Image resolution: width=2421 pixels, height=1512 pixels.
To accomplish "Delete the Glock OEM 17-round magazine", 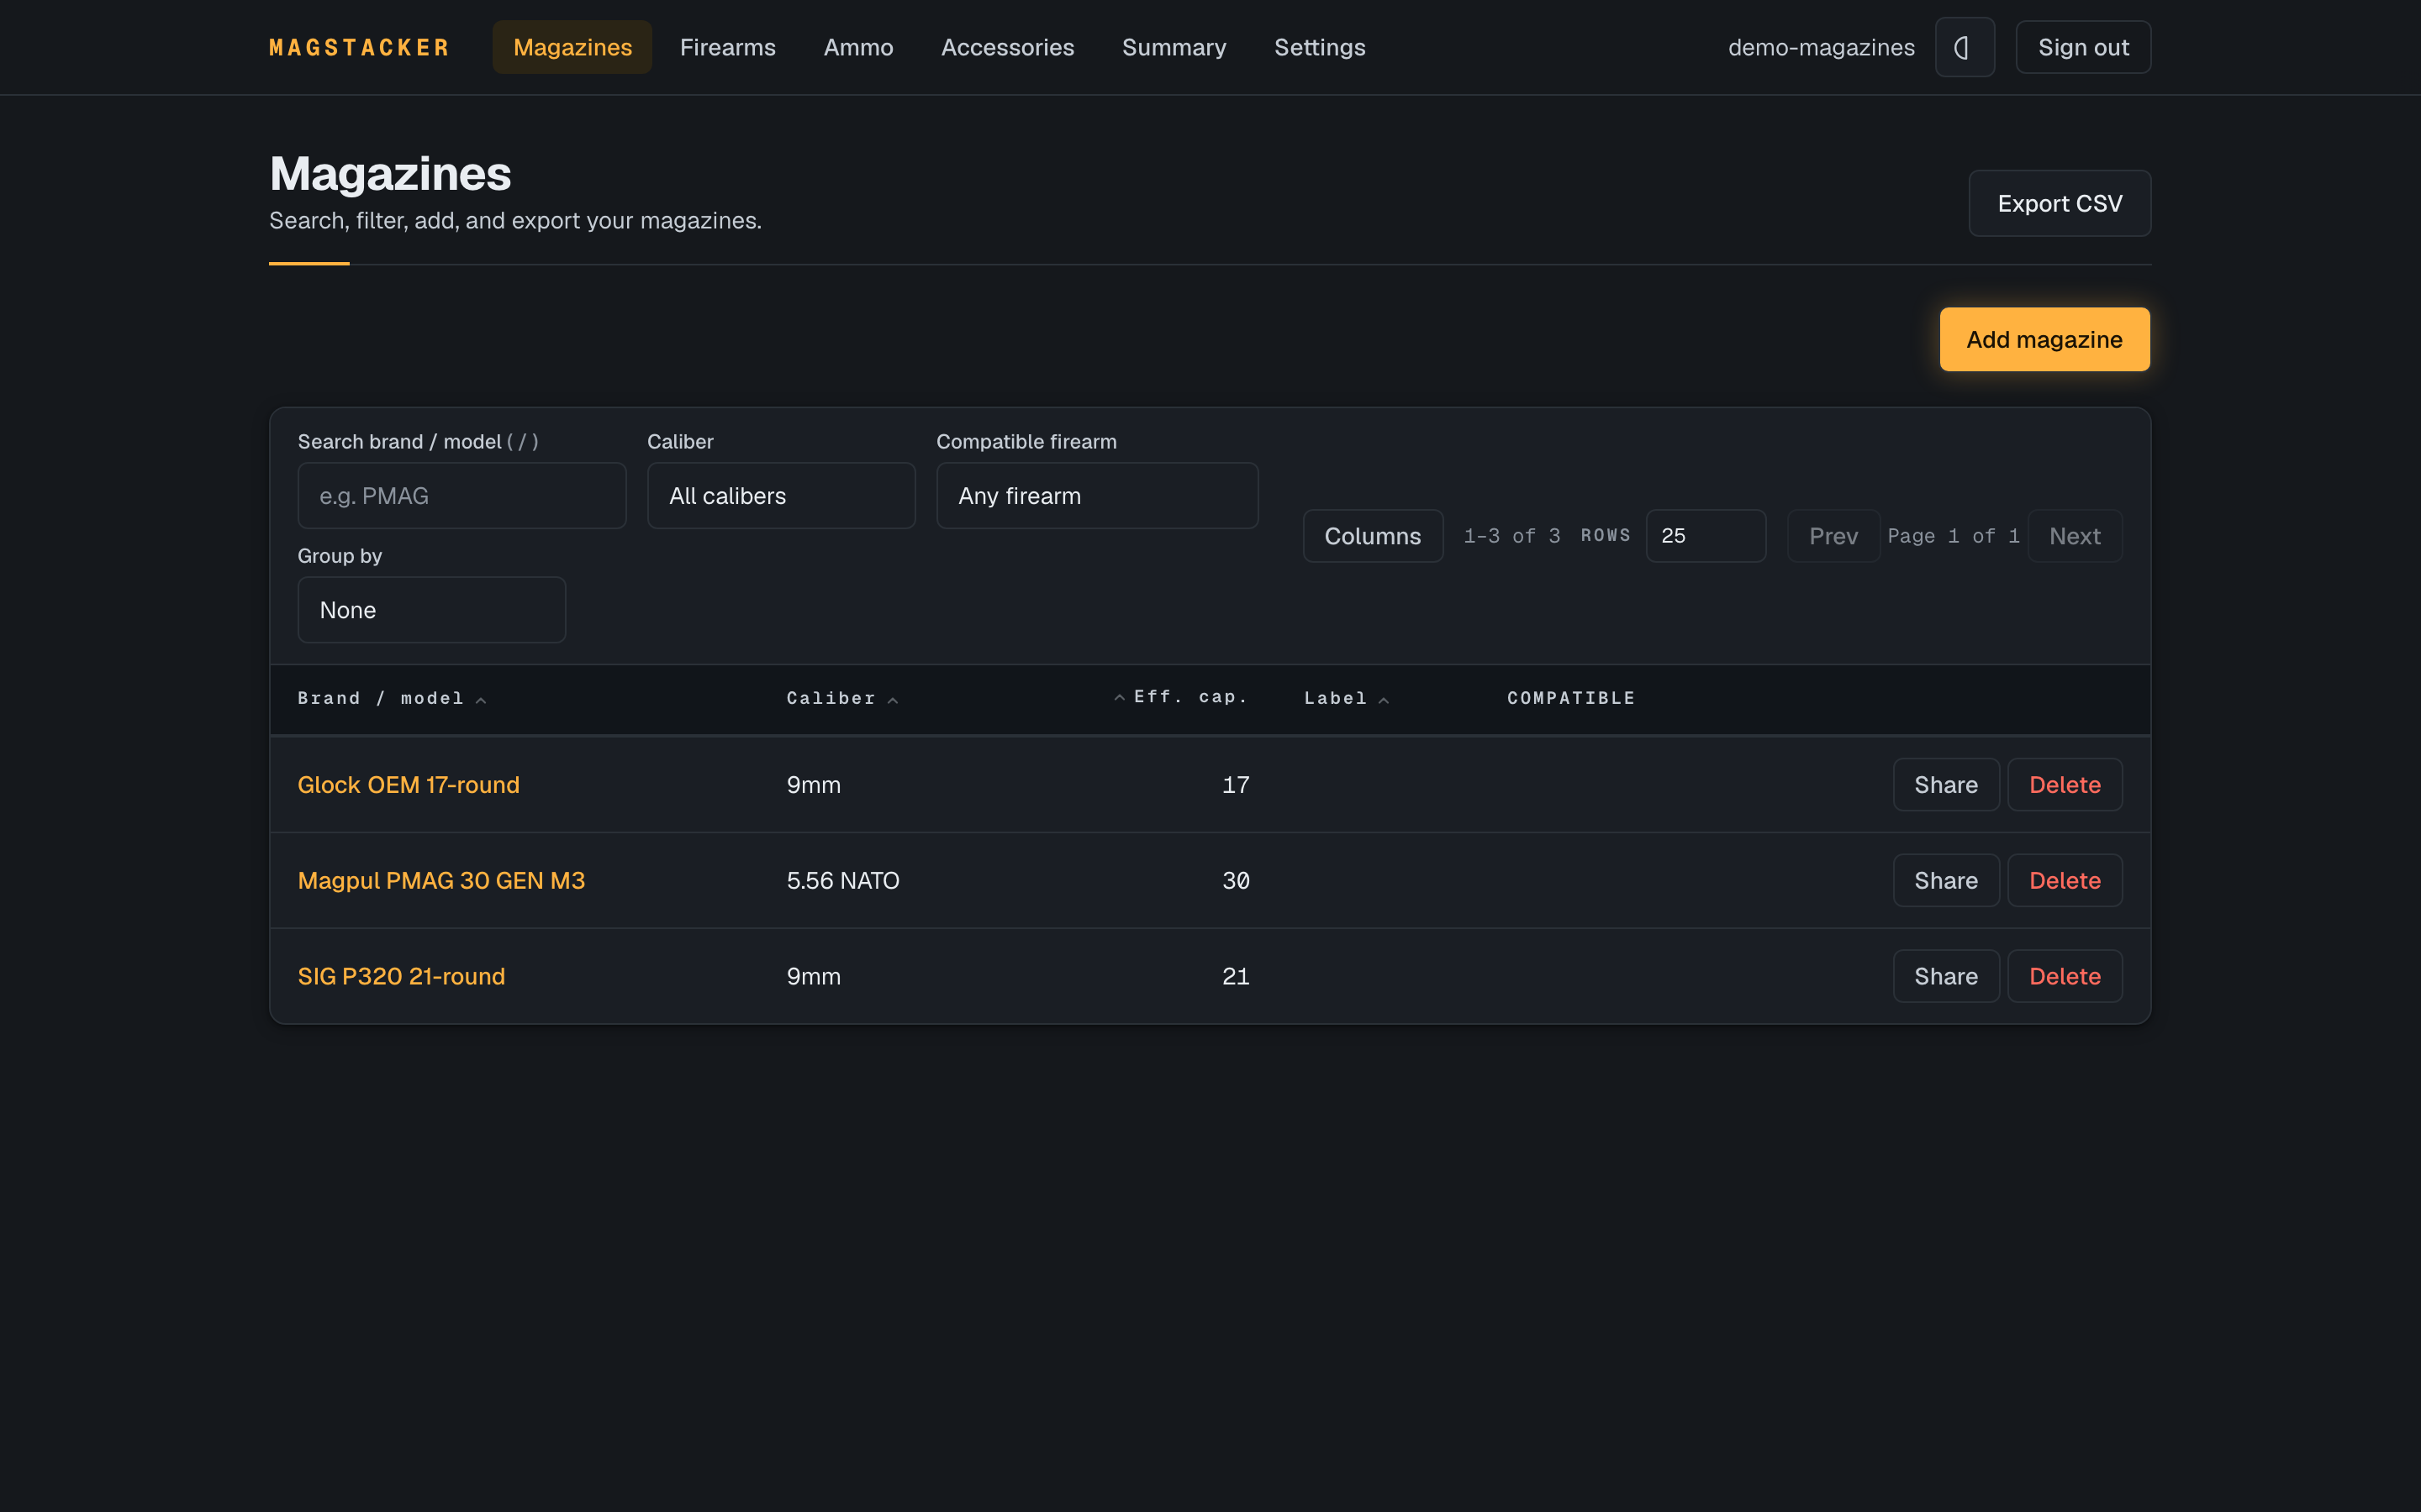I will click(2065, 785).
